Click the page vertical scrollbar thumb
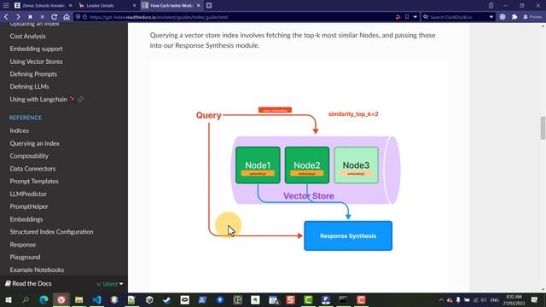The image size is (546, 307). coord(543,128)
